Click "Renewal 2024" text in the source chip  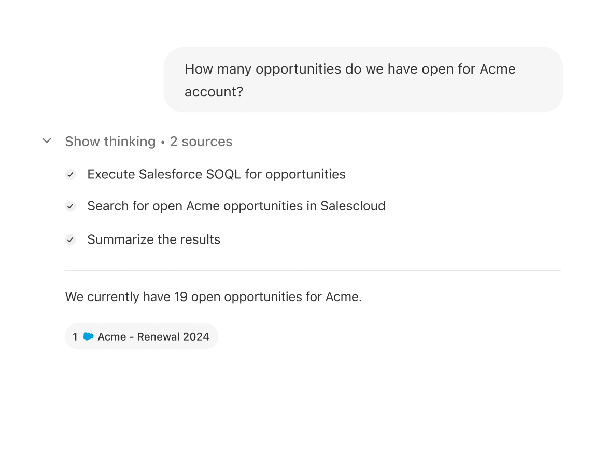point(173,337)
